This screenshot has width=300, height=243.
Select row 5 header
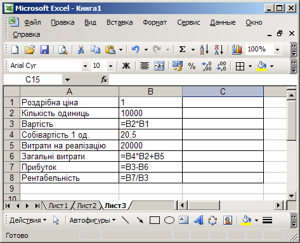click(x=11, y=145)
